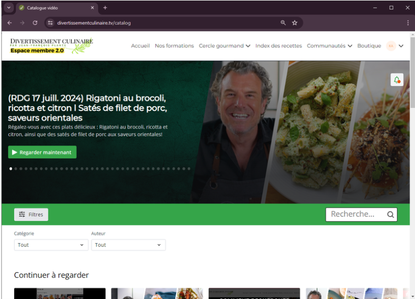Screen dimensions: 415x299
Task: Open Index des recettes
Action: pyautogui.click(x=279, y=46)
